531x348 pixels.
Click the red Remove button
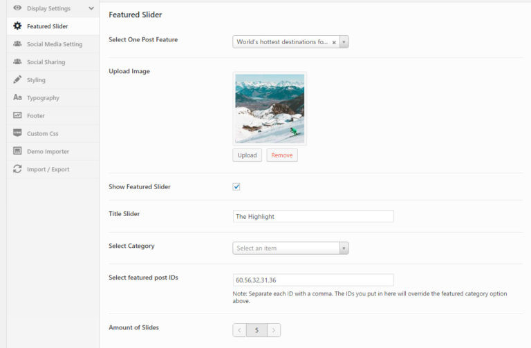282,155
